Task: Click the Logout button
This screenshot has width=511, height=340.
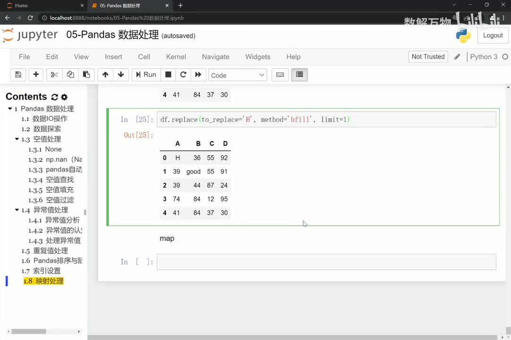Action: (493, 35)
